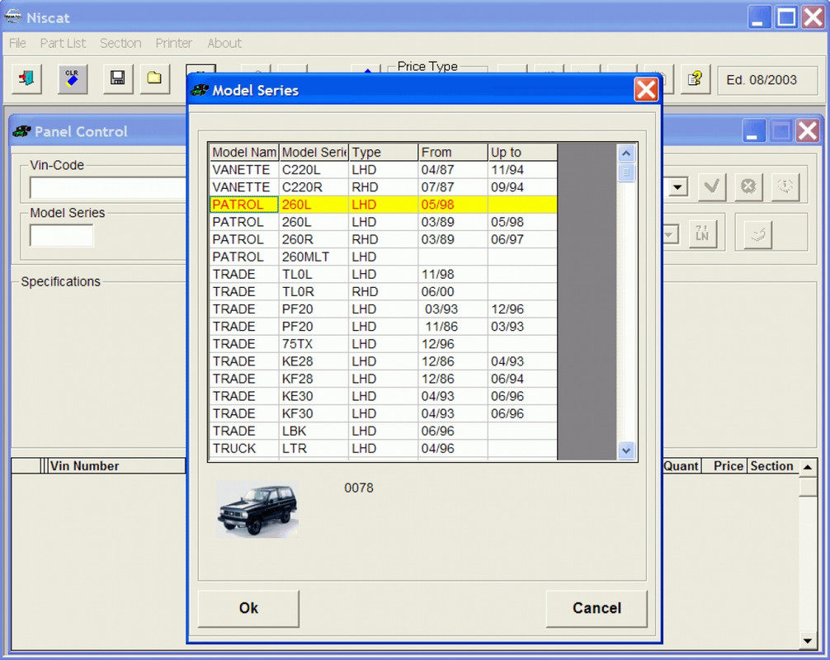Select the TRADE TL0L row
Image resolution: width=830 pixels, height=660 pixels.
pyautogui.click(x=384, y=274)
